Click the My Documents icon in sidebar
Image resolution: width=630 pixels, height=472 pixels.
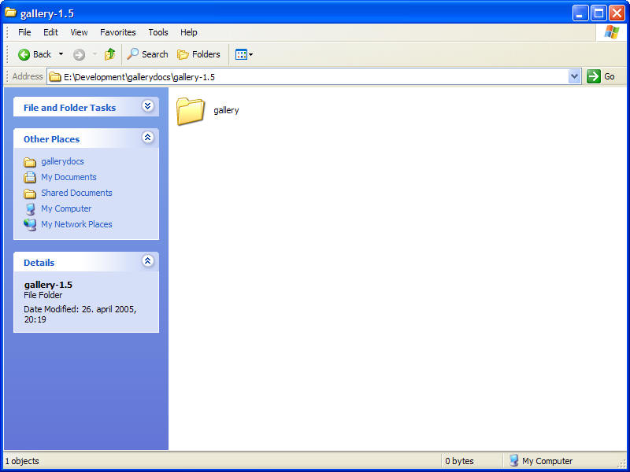click(30, 178)
